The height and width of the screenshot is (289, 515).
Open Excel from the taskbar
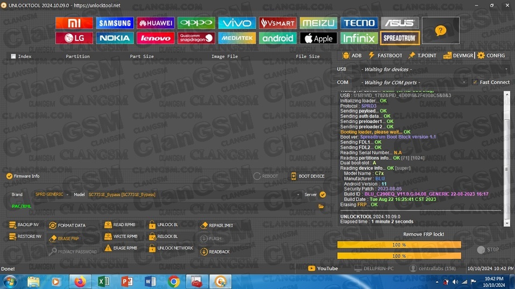[x=103, y=282]
